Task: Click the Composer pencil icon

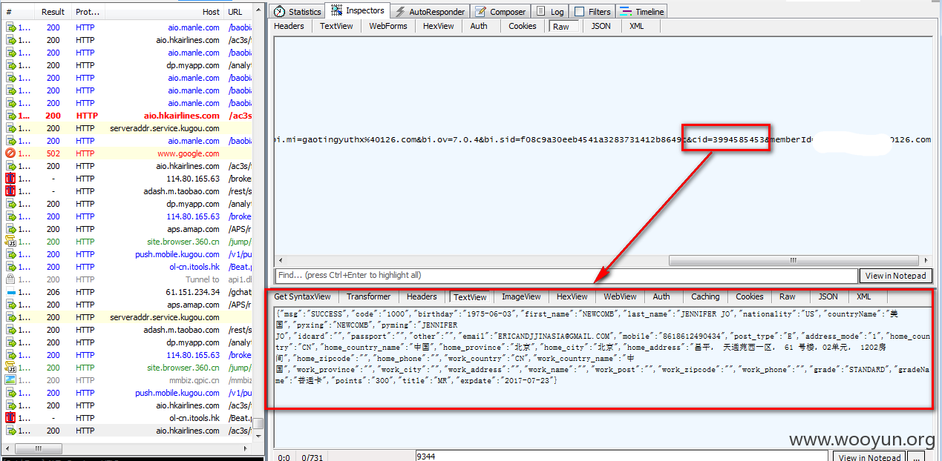Action: [x=481, y=12]
